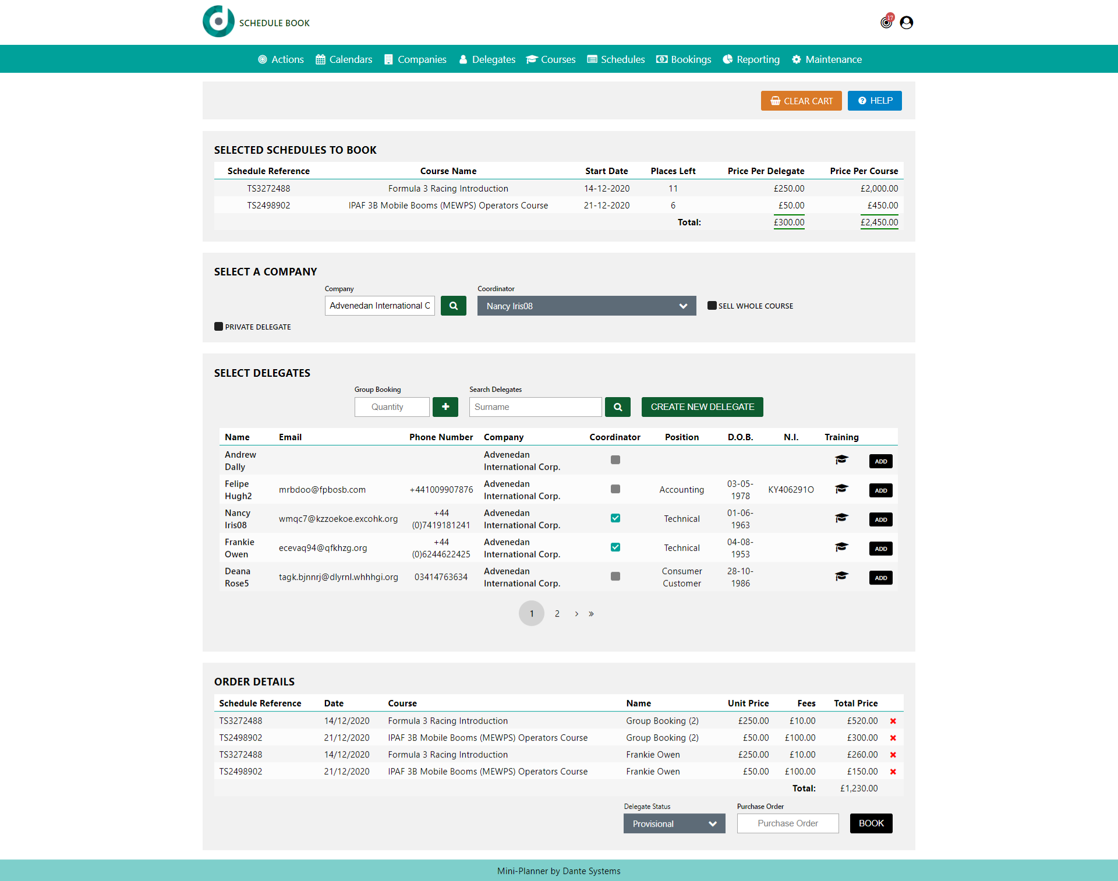Select the Courses graduation cap icon
Image resolution: width=1118 pixels, height=881 pixels.
pos(532,59)
